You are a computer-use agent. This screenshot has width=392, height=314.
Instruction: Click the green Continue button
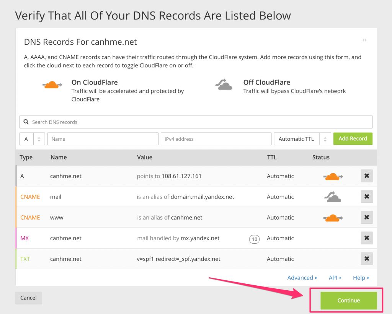tap(348, 301)
